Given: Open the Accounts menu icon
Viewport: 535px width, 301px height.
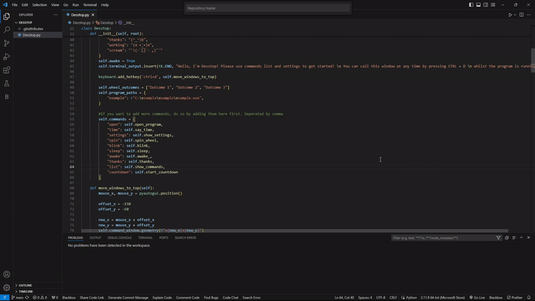Looking at the screenshot, I should (x=7, y=274).
